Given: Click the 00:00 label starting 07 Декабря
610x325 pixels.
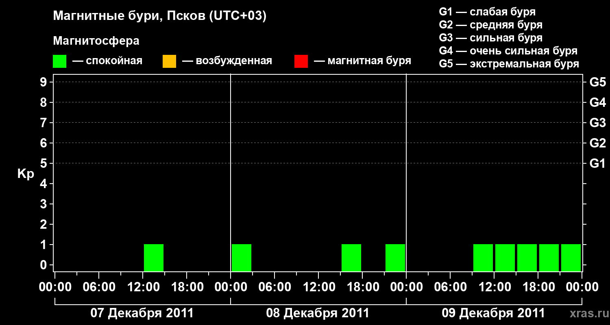Looking at the screenshot, I should point(55,287).
